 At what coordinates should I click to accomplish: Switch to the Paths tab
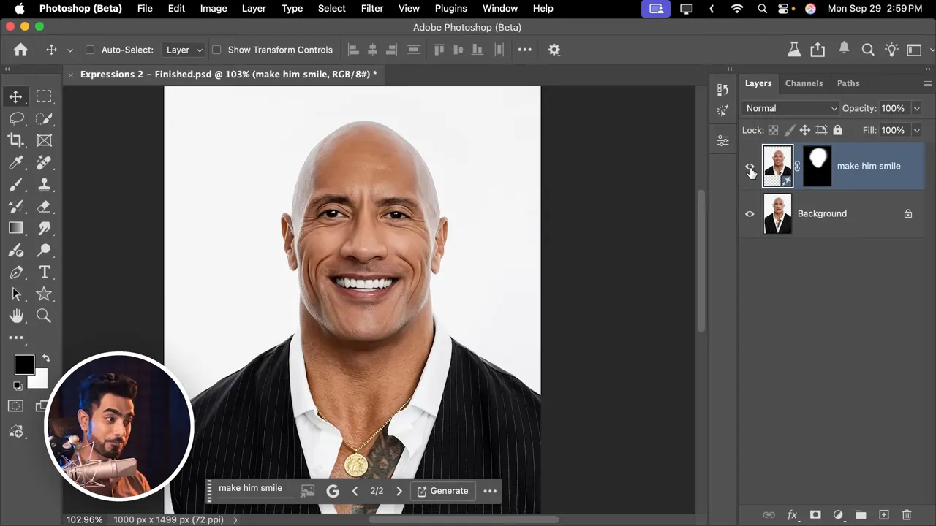pos(848,83)
